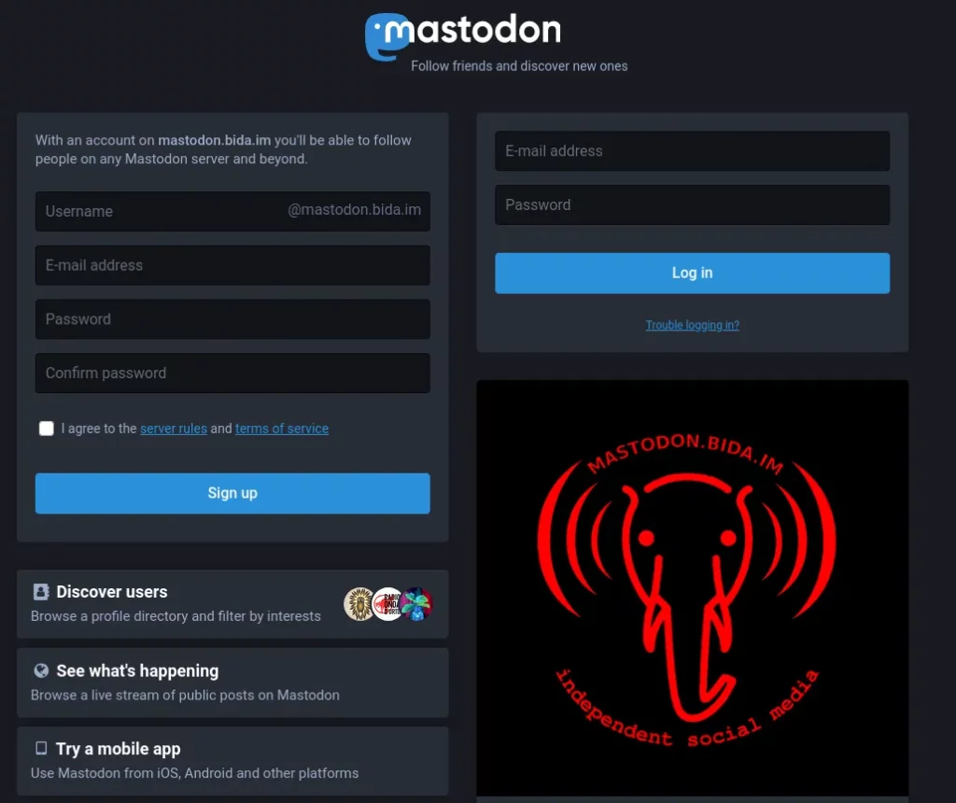Screen dimensions: 956x803
Task: Click the Mastodon logo at top
Action: pyautogui.click(x=463, y=35)
